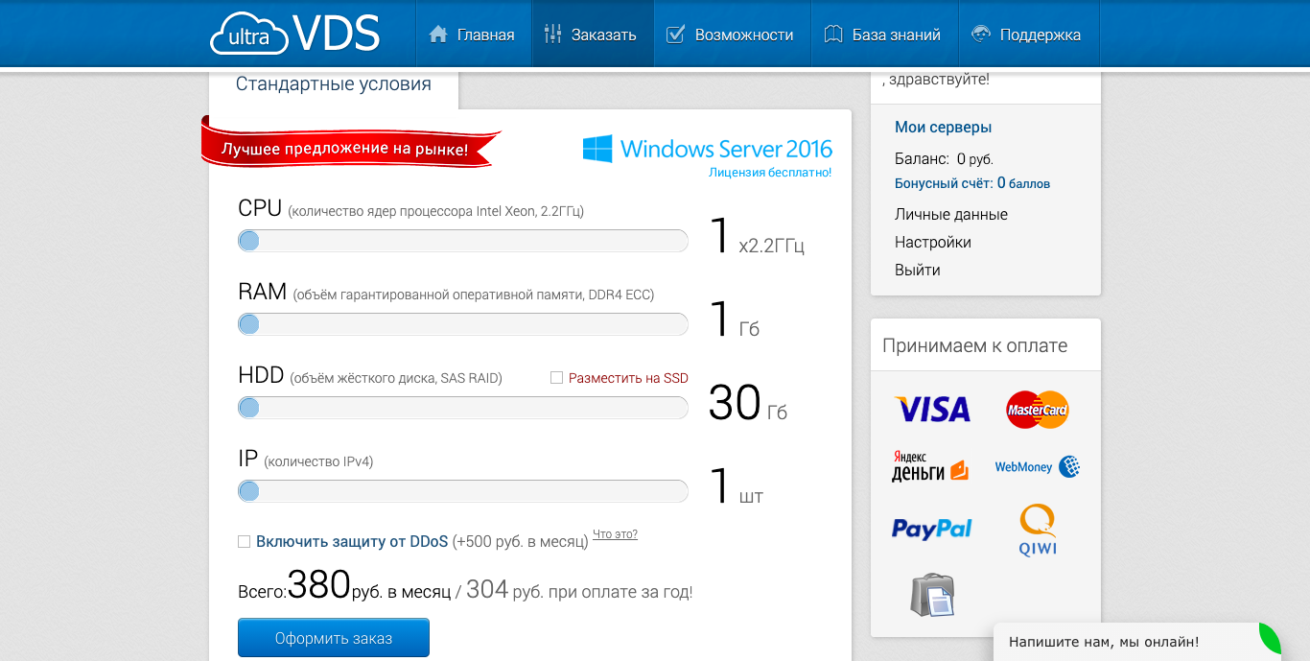Screen dimensions: 1310x661
Task: Click the 1 x2.2ГГц CPU value
Action: 757,237
